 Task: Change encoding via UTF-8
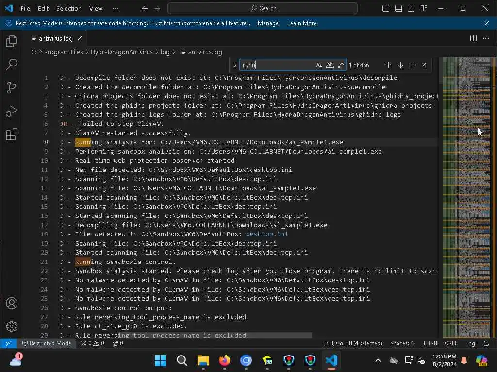pyautogui.click(x=429, y=343)
